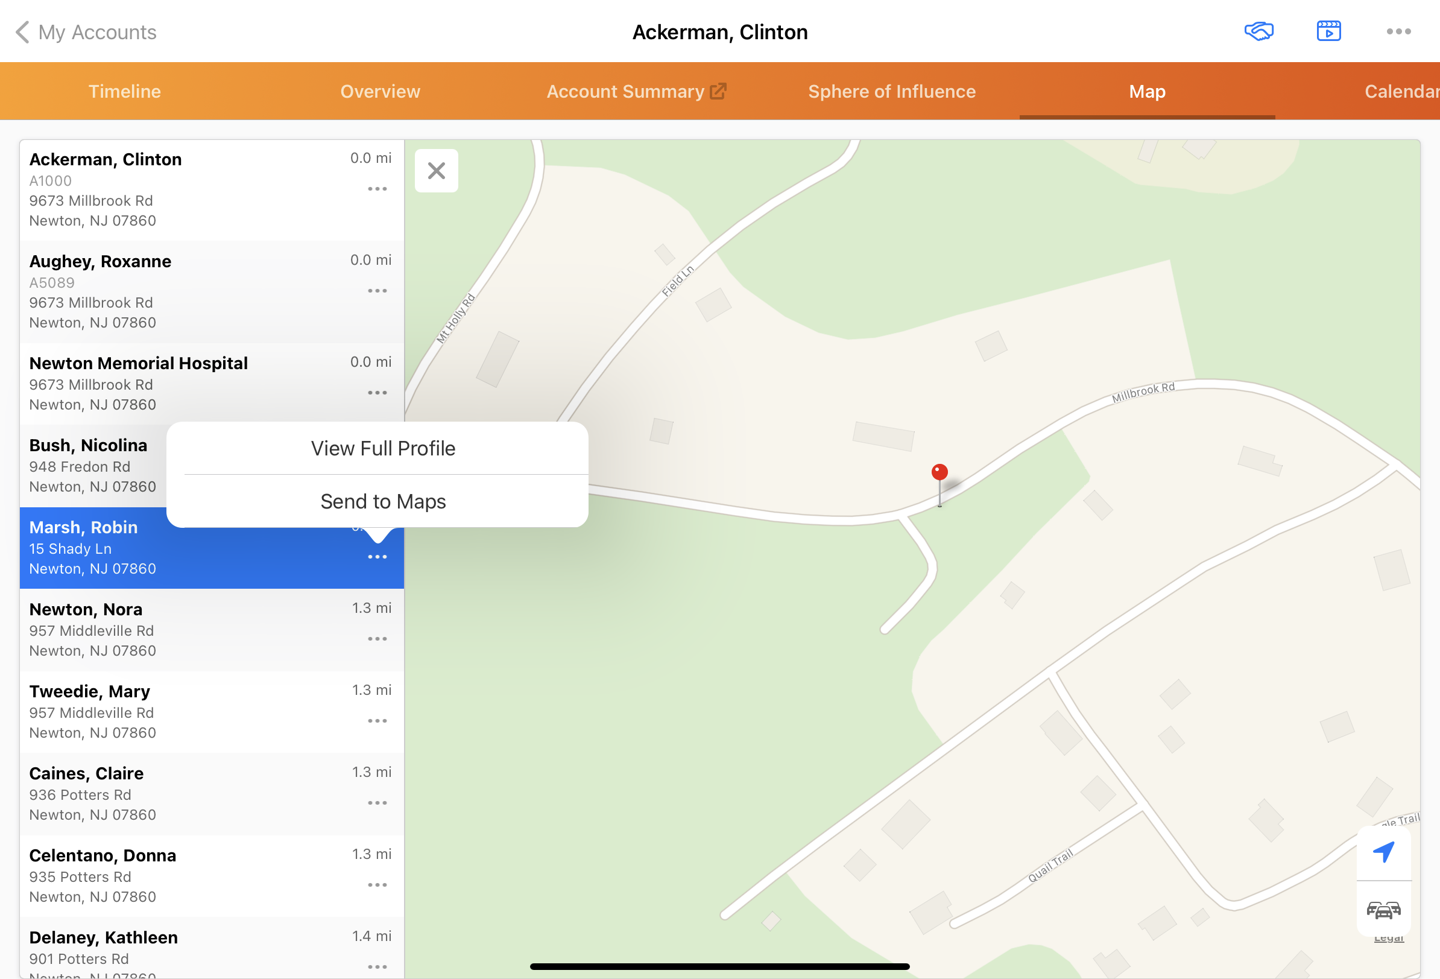
Task: Open the Account Summary tab
Action: pos(635,92)
